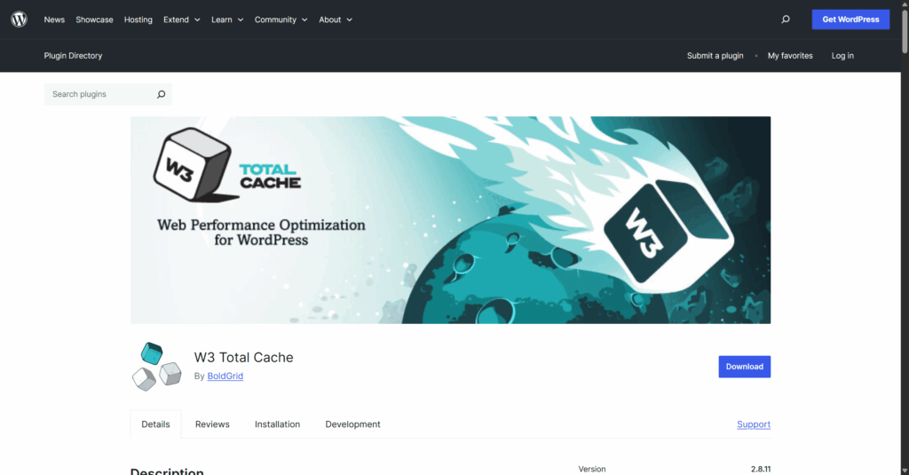909x475 pixels.
Task: Click the W3 Total Cache cubes icon
Action: [156, 367]
